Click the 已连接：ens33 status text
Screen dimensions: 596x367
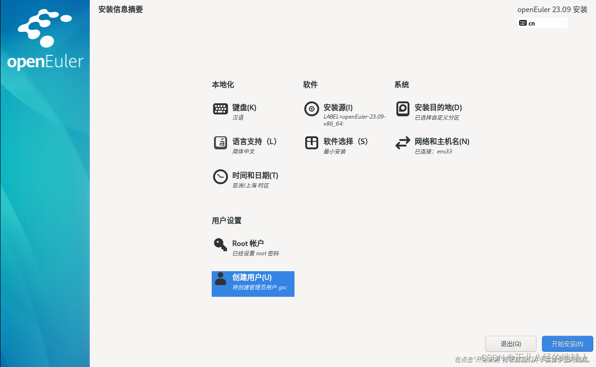coord(433,152)
